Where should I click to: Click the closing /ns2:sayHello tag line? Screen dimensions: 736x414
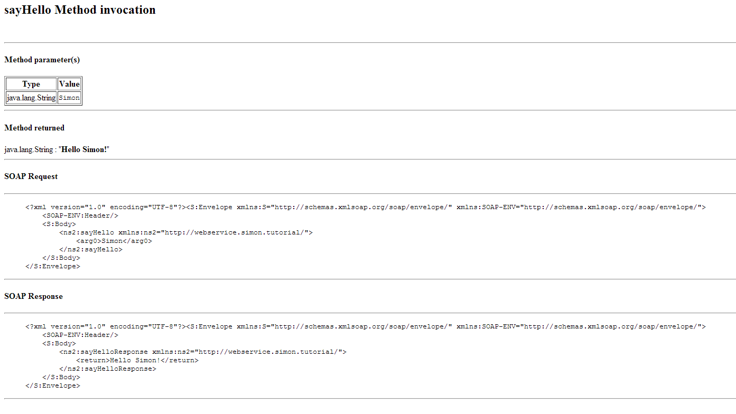(91, 249)
